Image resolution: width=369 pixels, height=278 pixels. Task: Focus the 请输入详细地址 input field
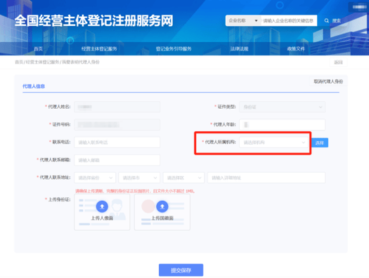pos(266,178)
